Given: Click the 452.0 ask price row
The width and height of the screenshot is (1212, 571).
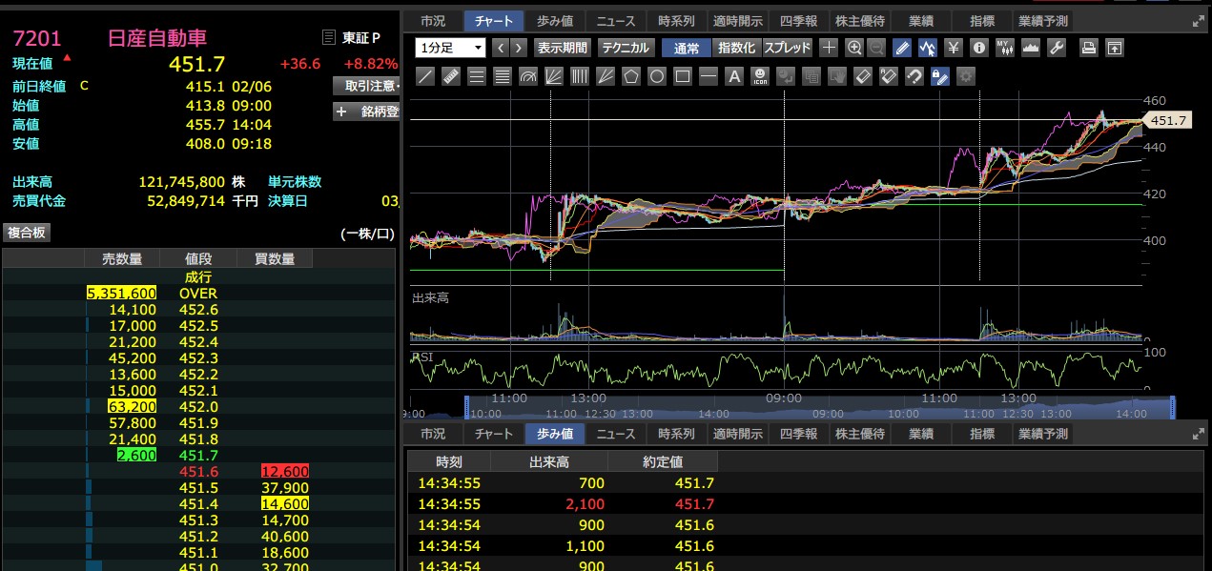Looking at the screenshot, I should 198,407.
